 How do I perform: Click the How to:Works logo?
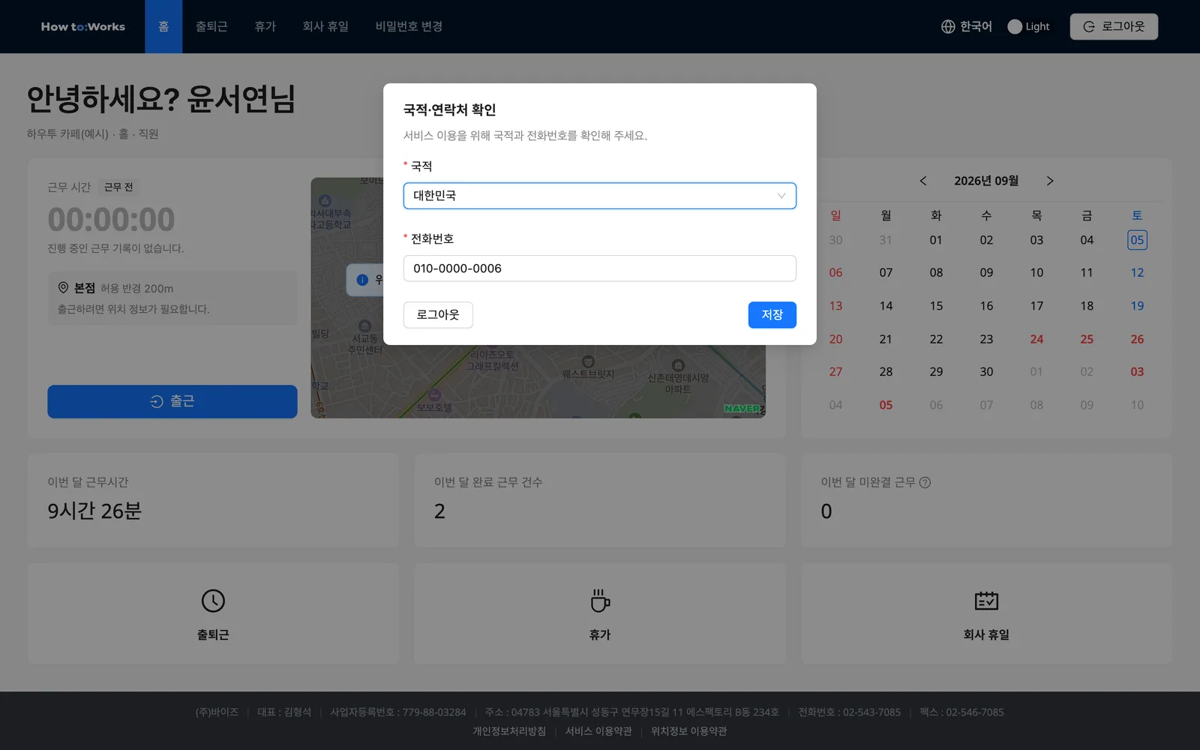(83, 26)
